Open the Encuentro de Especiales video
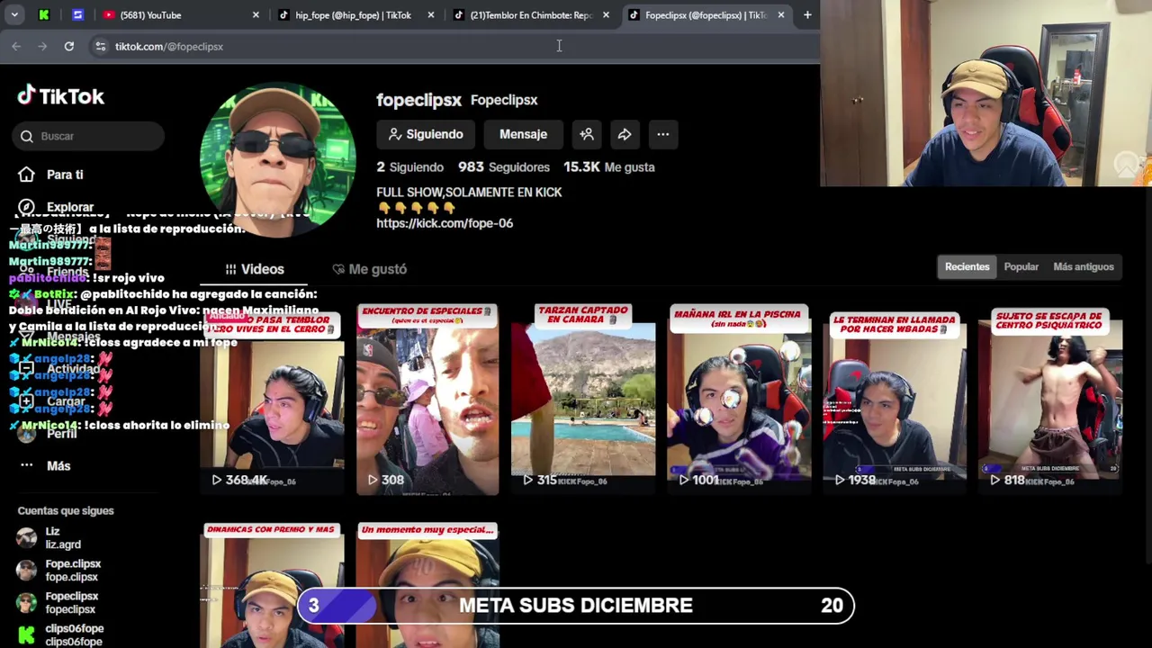1152x648 pixels. coord(427,400)
